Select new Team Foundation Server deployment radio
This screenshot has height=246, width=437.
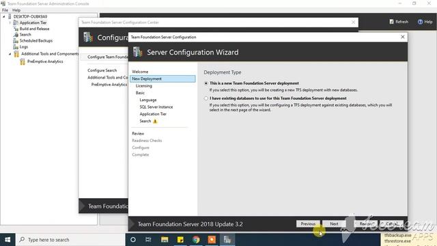pos(206,83)
